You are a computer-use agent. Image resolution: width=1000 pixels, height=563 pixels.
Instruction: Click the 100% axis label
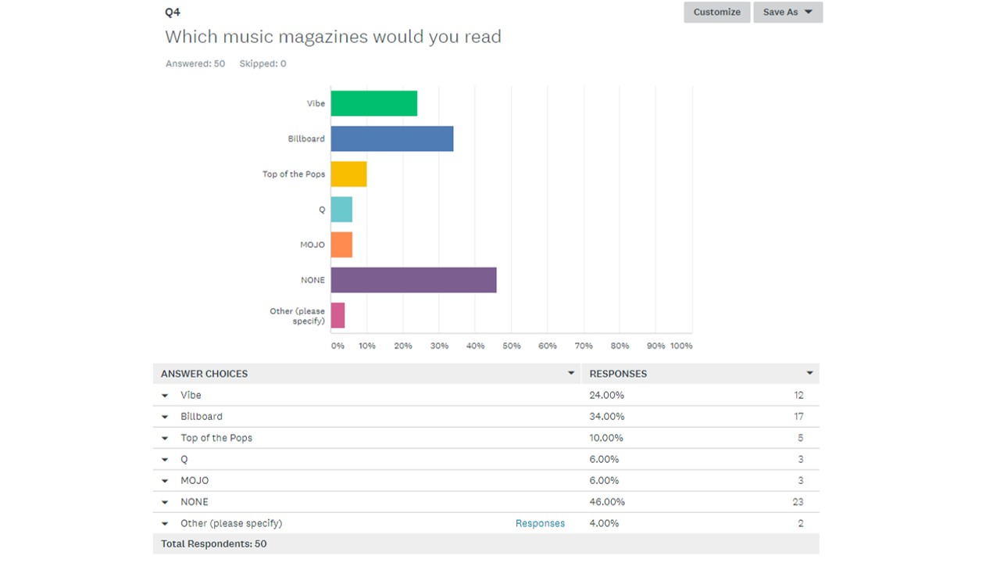681,346
